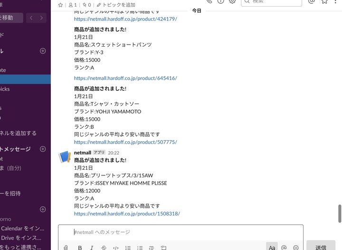Image resolution: width=342 pixels, height=250 pixels.
Task: Show the channel's pinned items
Action: pyautogui.click(x=87, y=5)
